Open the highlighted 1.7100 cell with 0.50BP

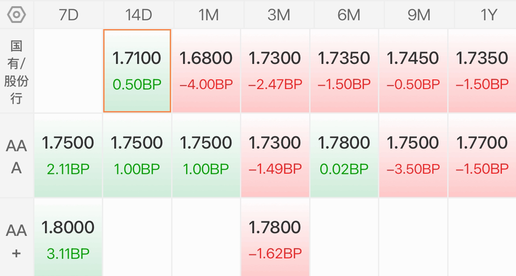pyautogui.click(x=137, y=71)
